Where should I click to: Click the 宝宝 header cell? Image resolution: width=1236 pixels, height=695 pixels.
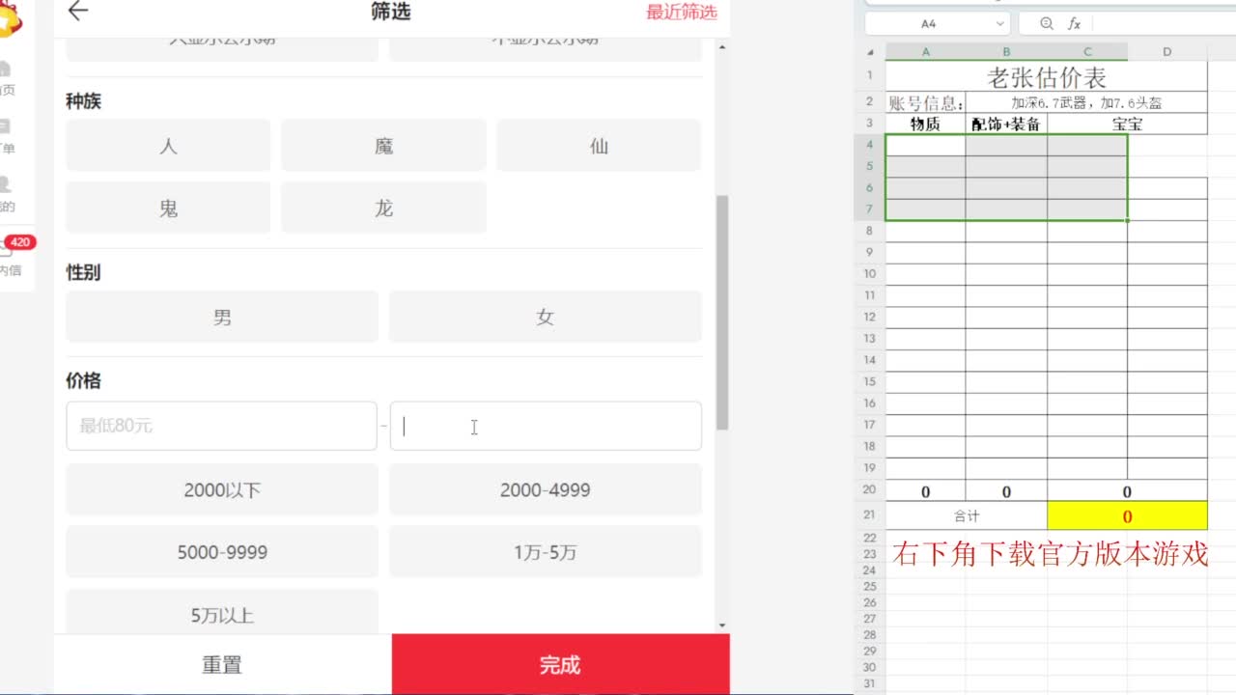point(1127,124)
